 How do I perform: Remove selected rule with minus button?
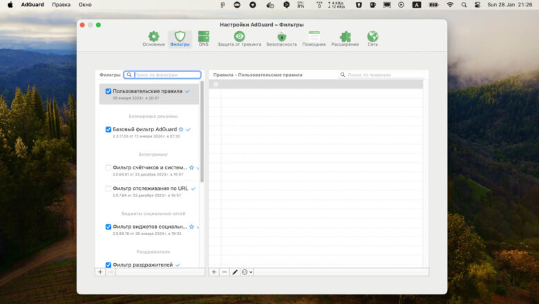click(225, 272)
